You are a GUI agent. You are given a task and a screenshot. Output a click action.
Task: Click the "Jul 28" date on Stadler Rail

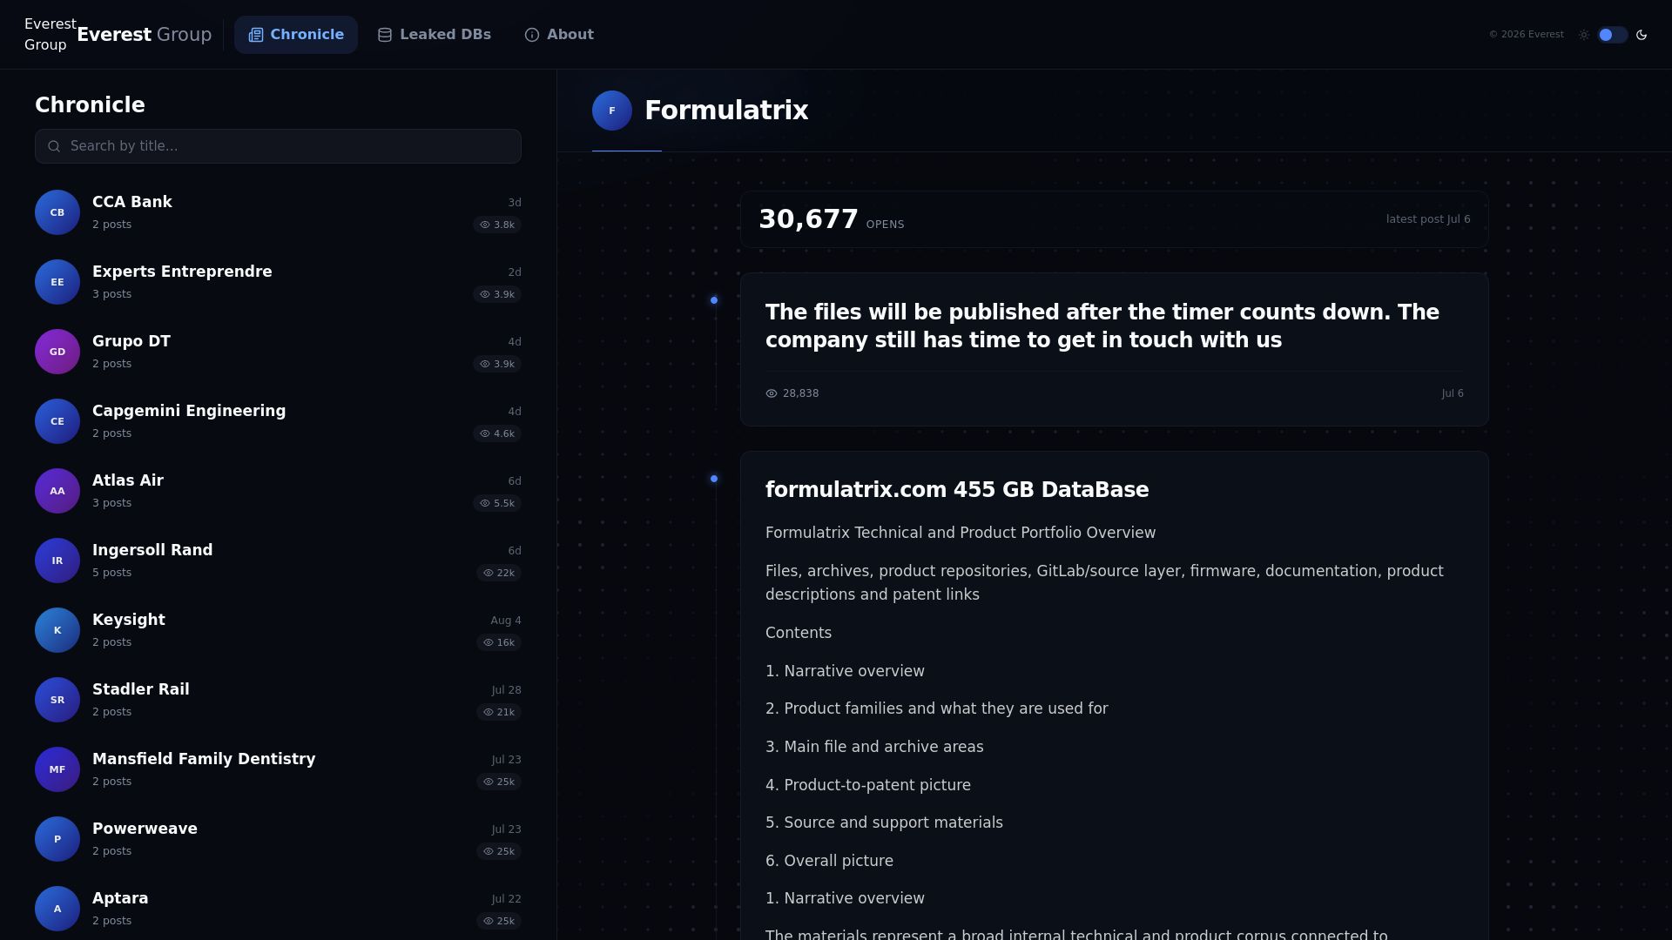tap(507, 690)
